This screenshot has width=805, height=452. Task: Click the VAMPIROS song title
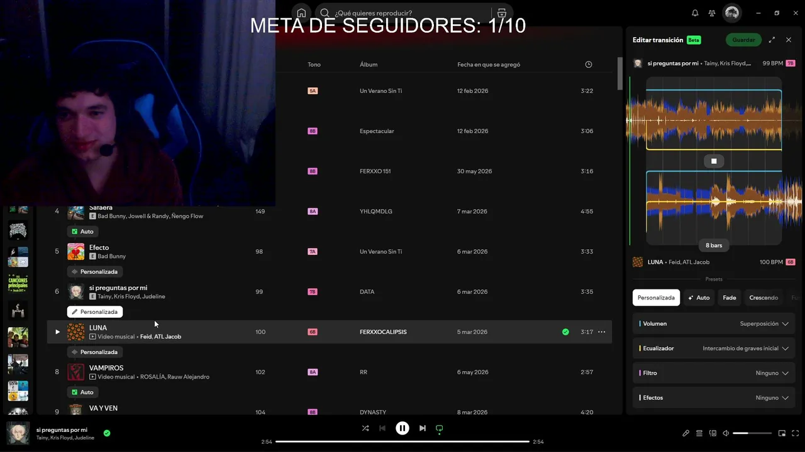pos(106,368)
